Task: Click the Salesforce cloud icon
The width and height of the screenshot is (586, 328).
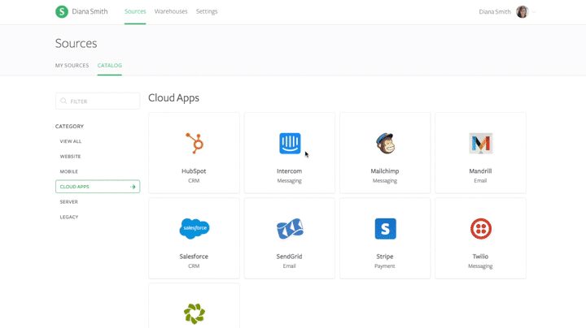Action: tap(194, 228)
